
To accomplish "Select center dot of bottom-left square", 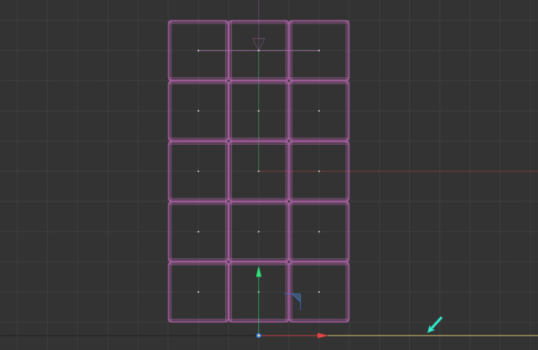I will (x=199, y=292).
